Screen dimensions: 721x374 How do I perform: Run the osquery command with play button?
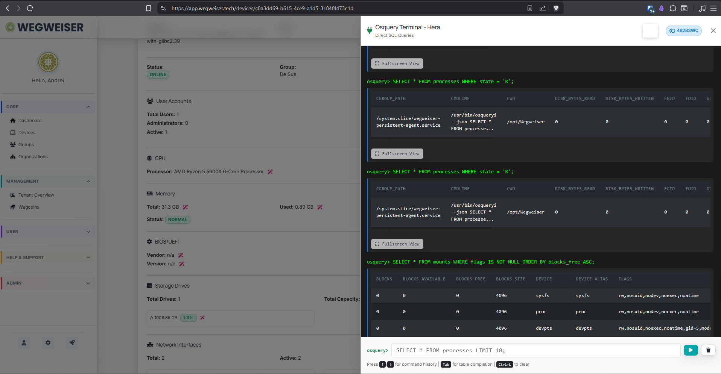691,350
